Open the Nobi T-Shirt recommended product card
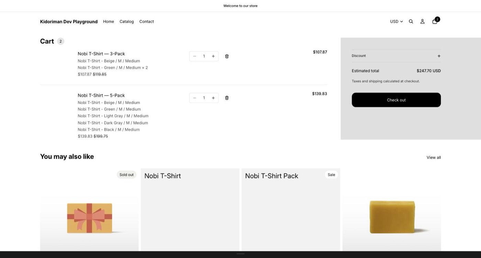This screenshot has height=258, width=481. (x=190, y=210)
